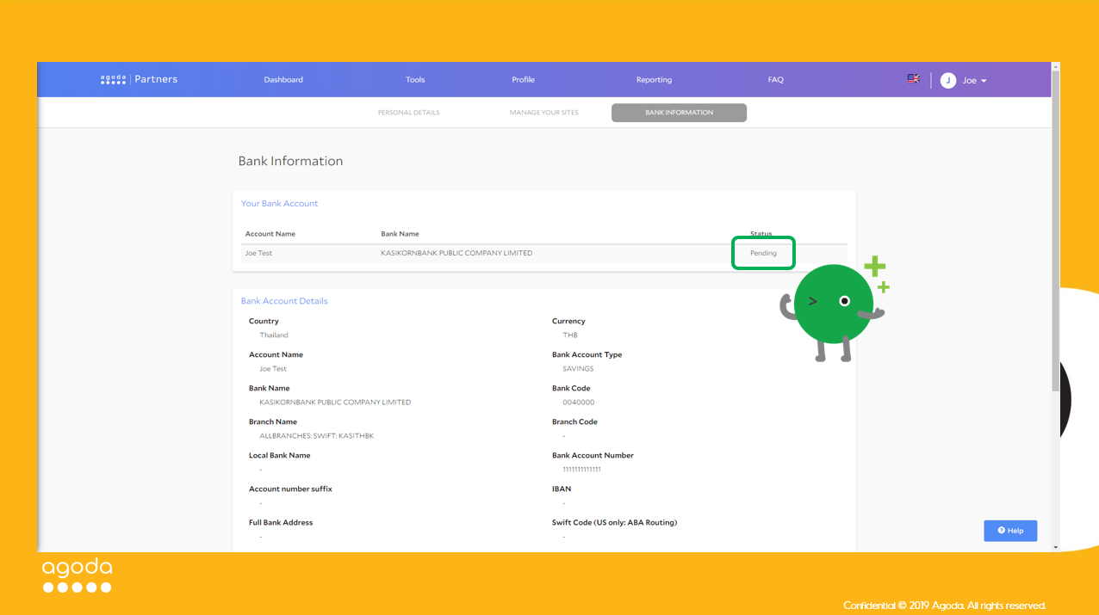Click the 1111111111111 bank account number

coord(581,470)
